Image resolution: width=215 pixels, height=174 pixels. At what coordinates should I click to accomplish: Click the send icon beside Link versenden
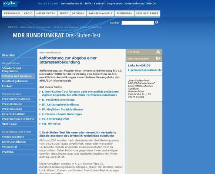tap(158, 58)
